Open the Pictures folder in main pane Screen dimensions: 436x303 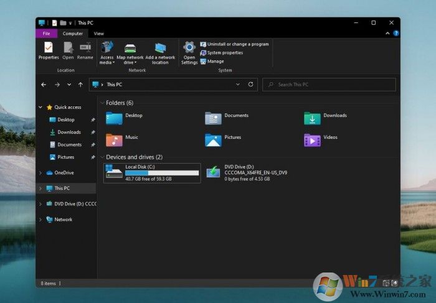pos(213,139)
